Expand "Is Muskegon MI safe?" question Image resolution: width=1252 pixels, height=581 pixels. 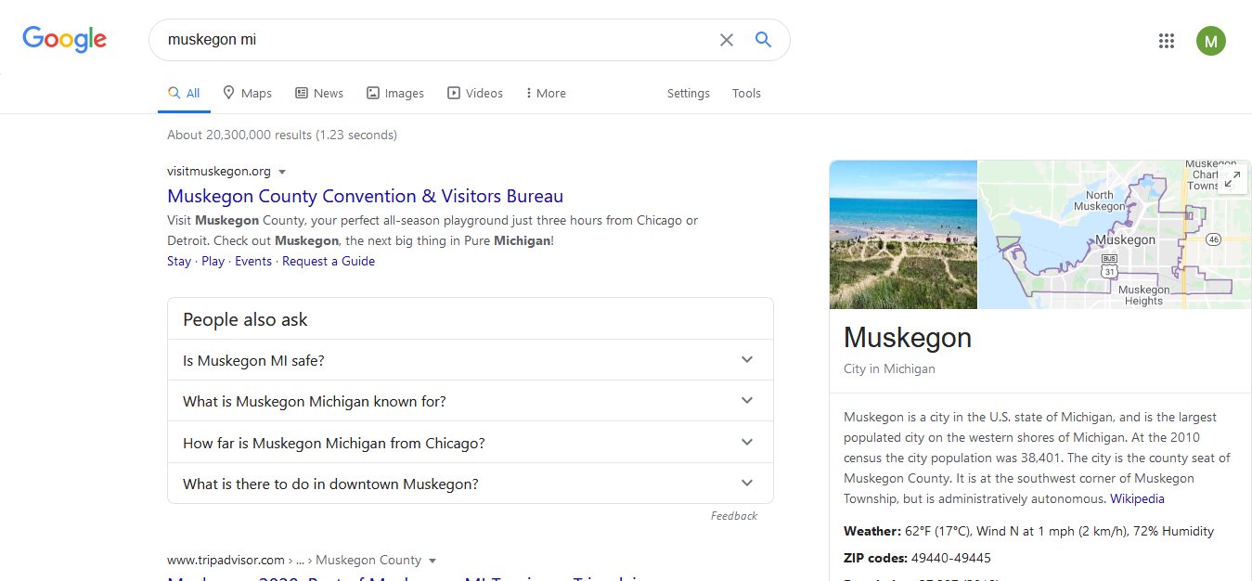470,360
